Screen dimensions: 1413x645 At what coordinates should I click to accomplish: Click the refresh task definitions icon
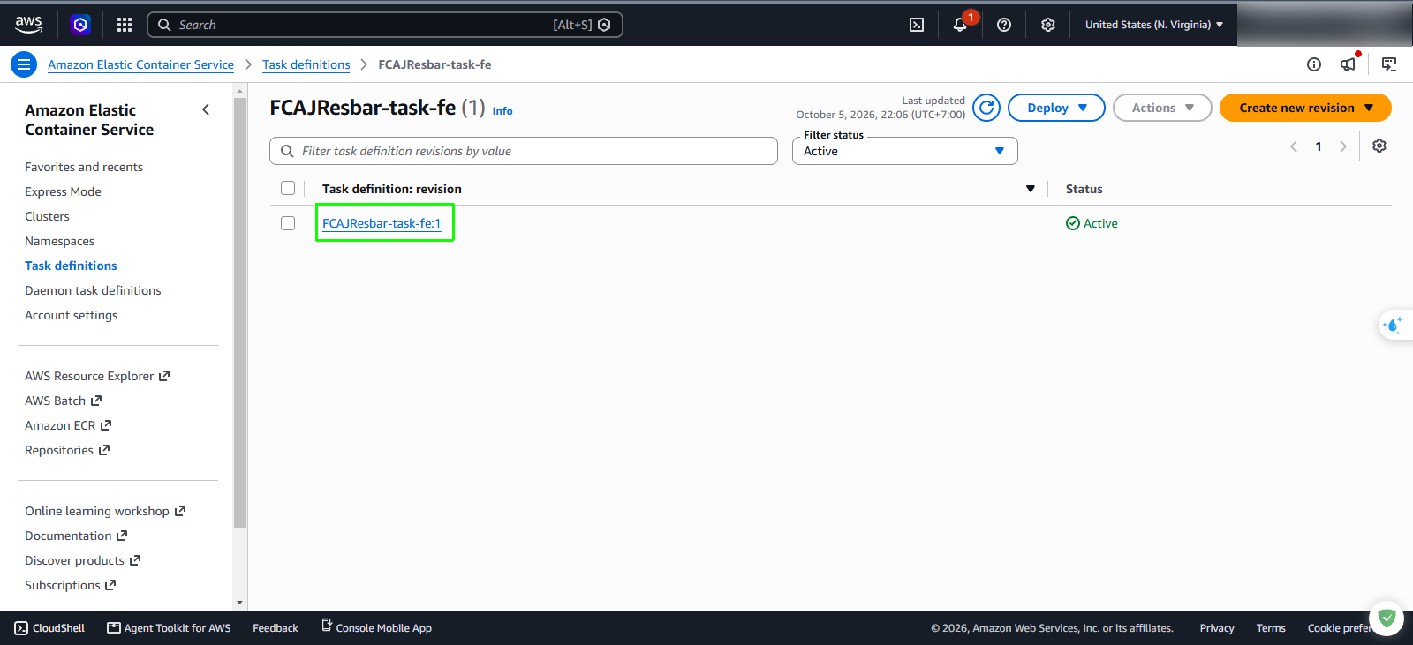(x=986, y=108)
